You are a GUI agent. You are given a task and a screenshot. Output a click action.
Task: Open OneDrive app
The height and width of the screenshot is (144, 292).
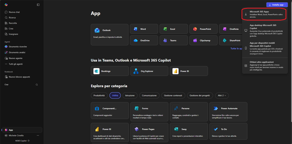point(144,40)
